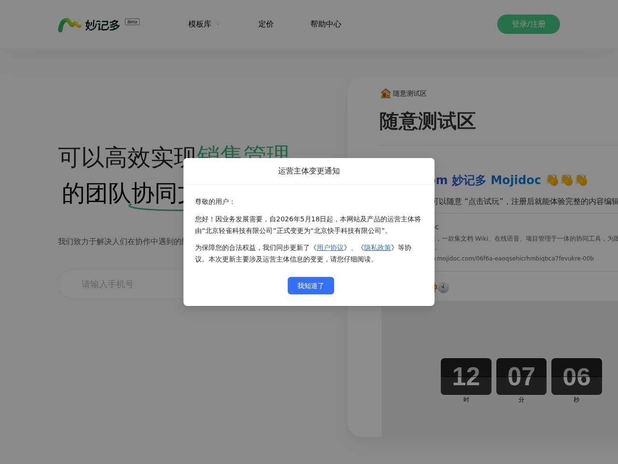Expand the 模板库 dropdown chevron
This screenshot has height=464, width=618.
tap(217, 24)
